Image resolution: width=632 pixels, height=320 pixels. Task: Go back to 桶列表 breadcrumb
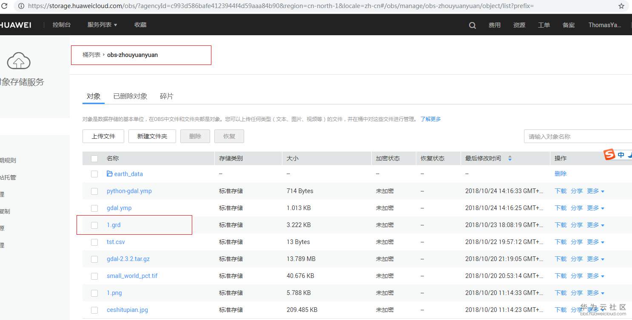91,55
